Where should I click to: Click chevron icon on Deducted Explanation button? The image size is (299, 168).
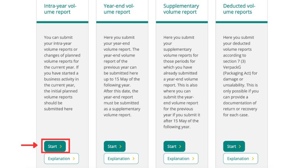pyautogui.click(x=253, y=158)
